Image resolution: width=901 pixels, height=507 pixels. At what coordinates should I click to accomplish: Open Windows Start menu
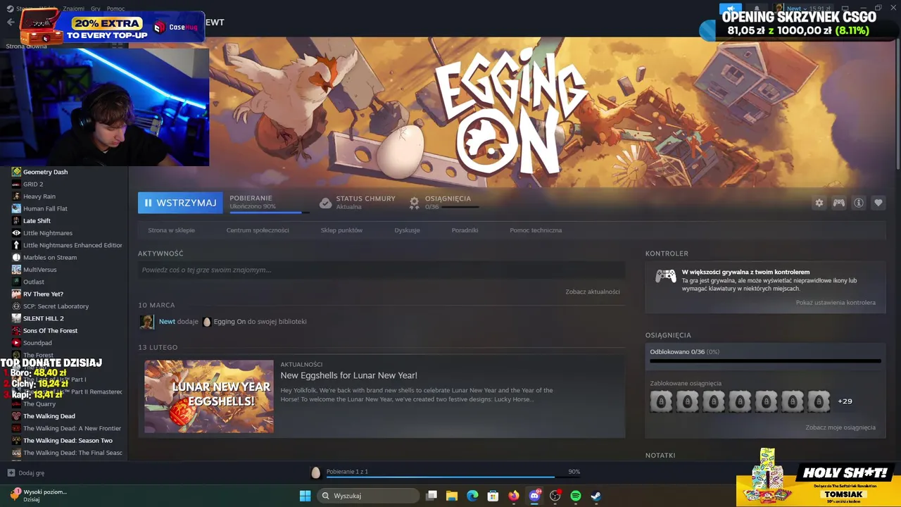[x=305, y=496]
